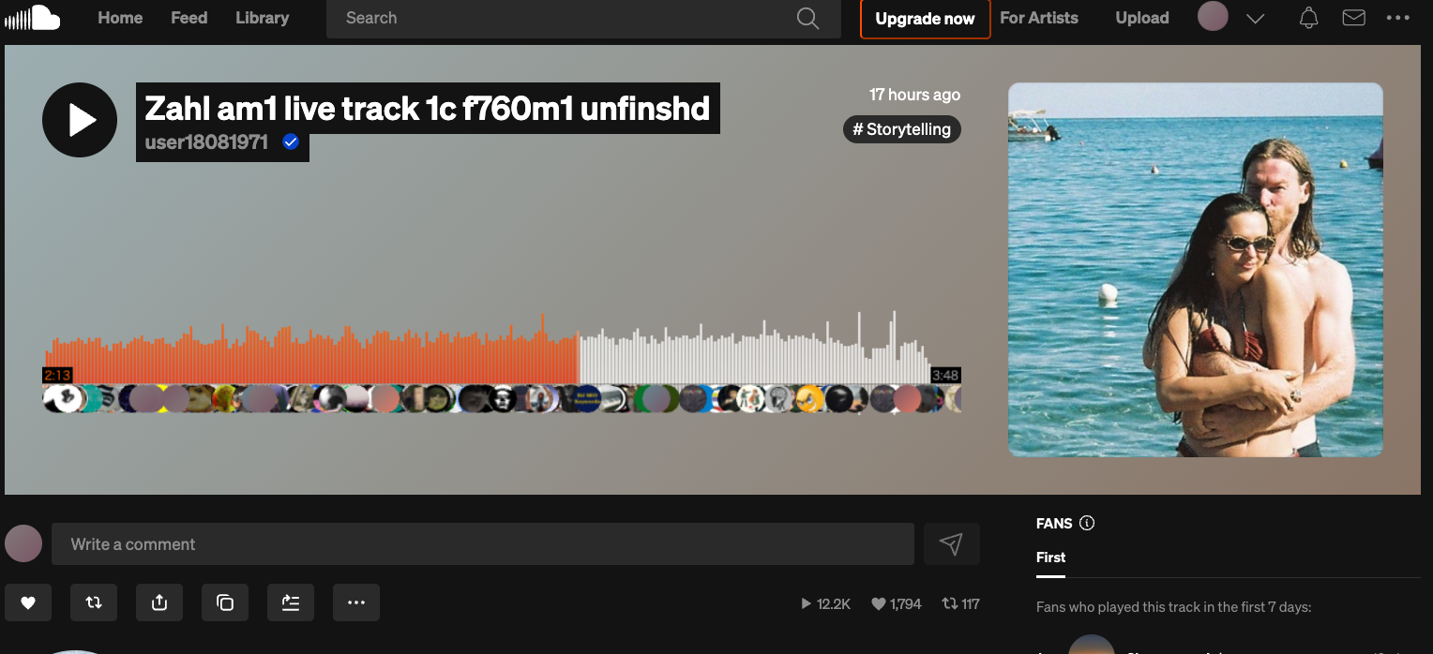Add track to Next up queue
The width and height of the screenshot is (1433, 654).
pyautogui.click(x=291, y=602)
